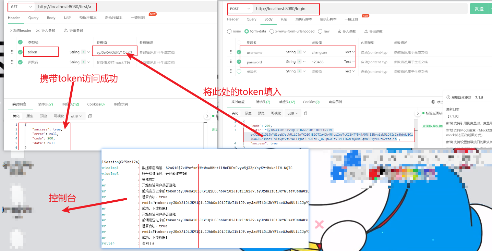Click the drag handle of token row
Screen dimensions: 492x251
click(x=12, y=52)
